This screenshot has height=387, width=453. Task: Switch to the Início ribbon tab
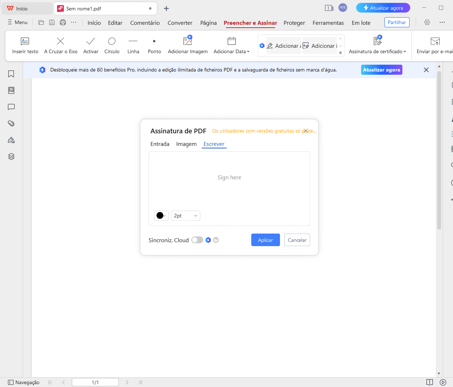(x=94, y=23)
